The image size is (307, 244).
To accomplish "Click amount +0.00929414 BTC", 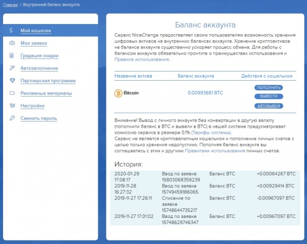I will pos(275,186).
